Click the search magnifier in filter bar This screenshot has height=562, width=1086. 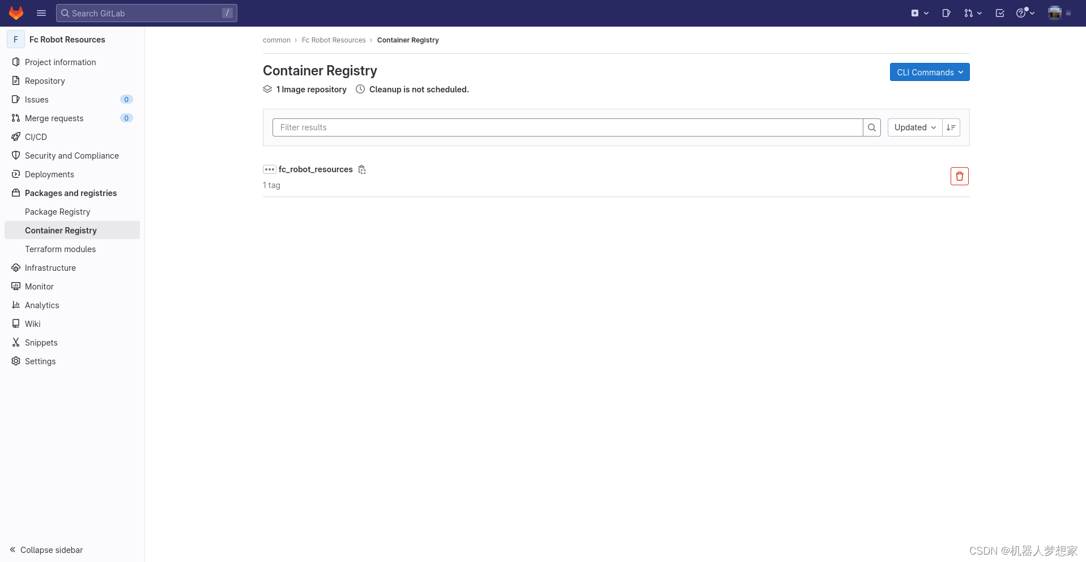click(871, 127)
